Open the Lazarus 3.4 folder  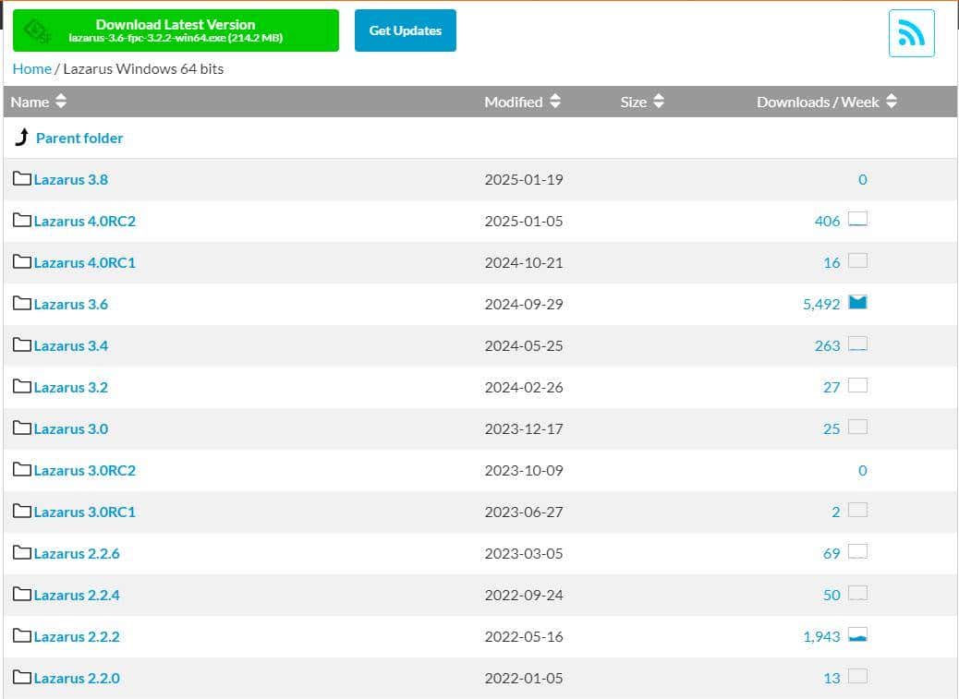point(70,345)
